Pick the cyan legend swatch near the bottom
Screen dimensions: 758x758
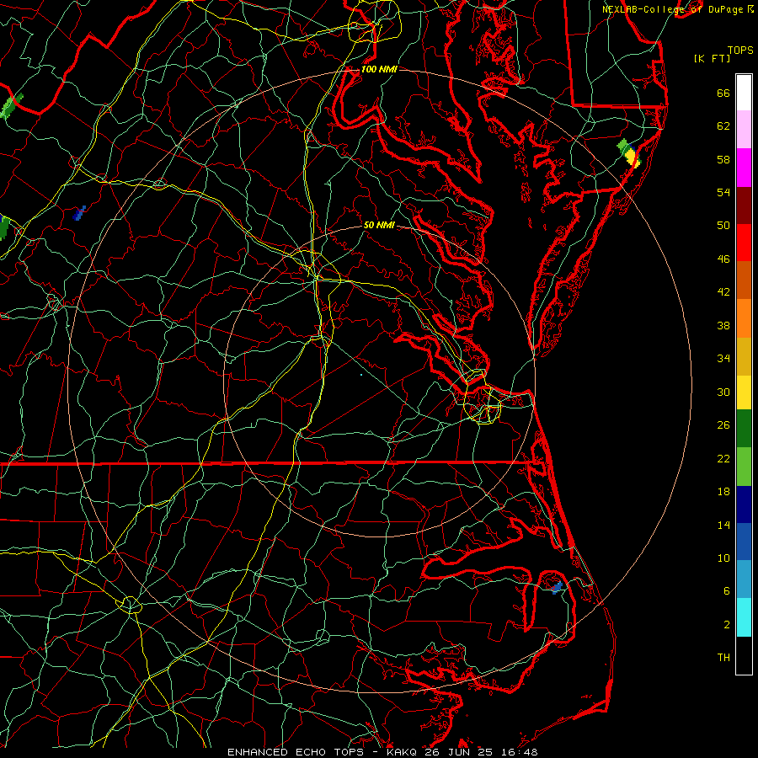(744, 617)
